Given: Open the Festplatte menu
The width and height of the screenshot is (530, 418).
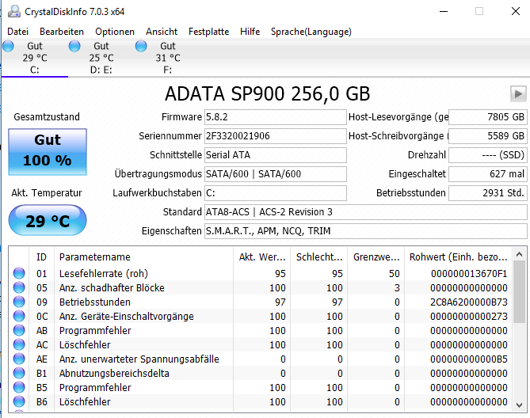Looking at the screenshot, I should pos(208,32).
